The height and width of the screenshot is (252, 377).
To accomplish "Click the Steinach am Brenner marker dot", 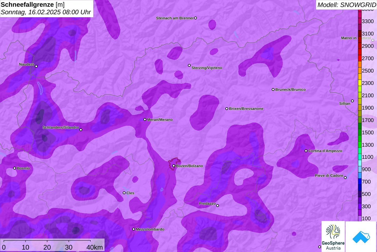I will (196, 18).
